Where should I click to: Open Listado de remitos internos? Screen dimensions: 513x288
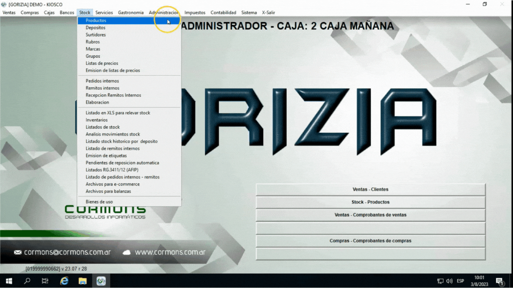(129, 148)
